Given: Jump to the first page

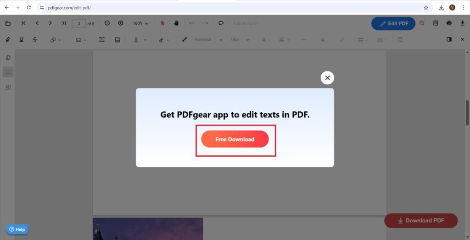Looking at the screenshot, I should tap(24, 23).
